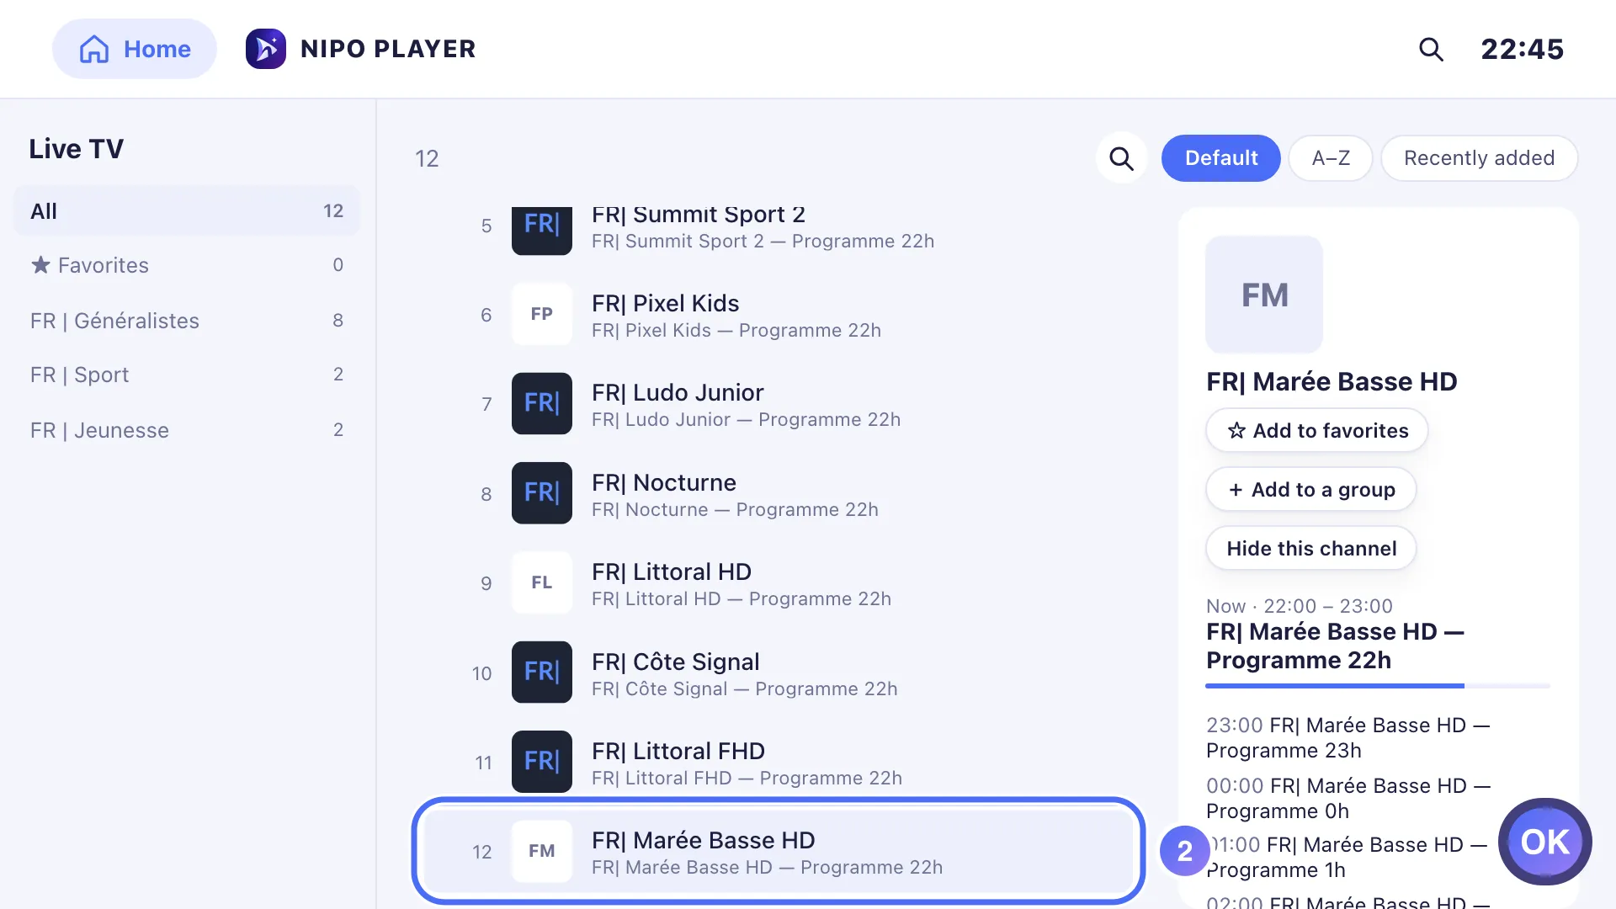
Task: Open the FR | Généralistes group
Action: tap(187, 321)
